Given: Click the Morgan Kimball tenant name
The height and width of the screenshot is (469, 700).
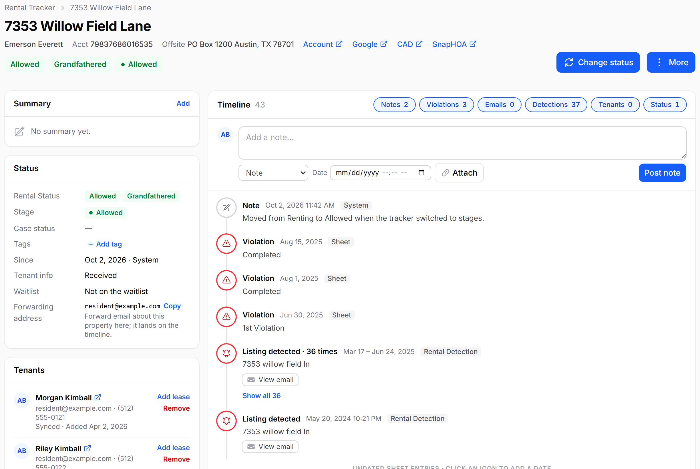Looking at the screenshot, I should point(63,398).
